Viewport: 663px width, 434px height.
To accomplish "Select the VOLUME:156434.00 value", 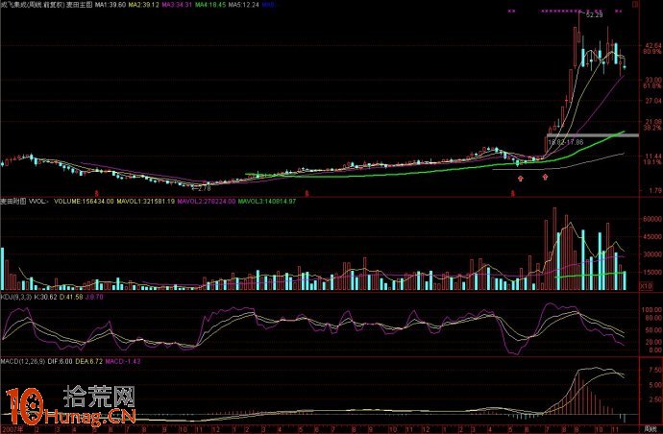I will [x=85, y=202].
